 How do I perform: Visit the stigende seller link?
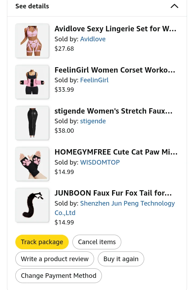pos(93,121)
